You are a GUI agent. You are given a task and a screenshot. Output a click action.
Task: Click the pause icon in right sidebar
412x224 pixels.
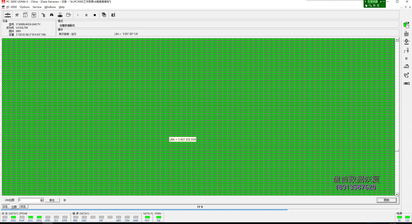click(x=406, y=58)
